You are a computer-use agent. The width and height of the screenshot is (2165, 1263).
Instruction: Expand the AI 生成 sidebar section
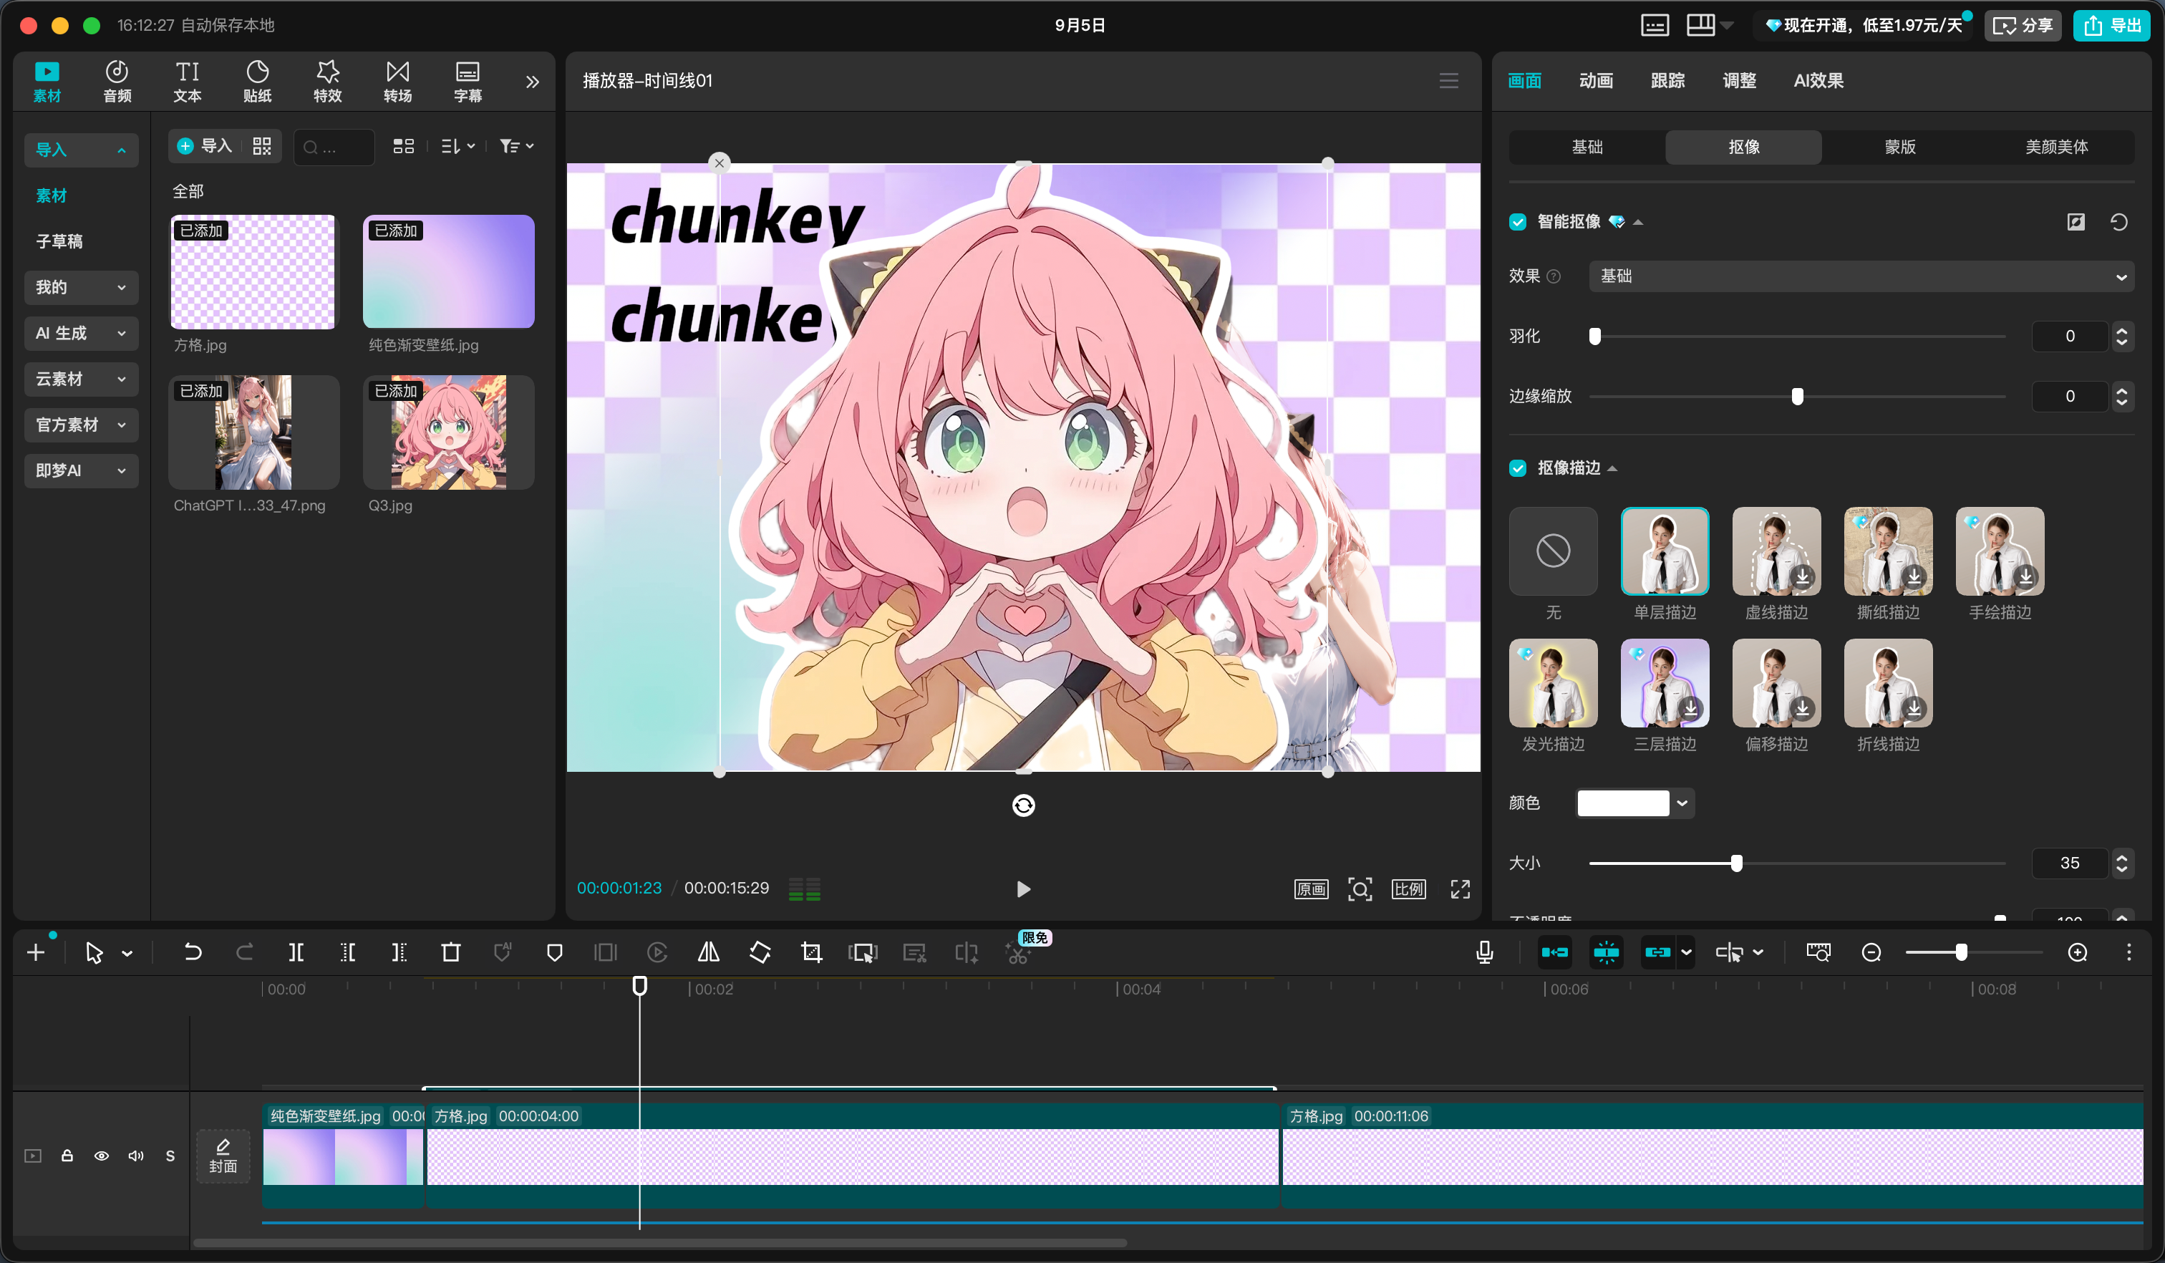[x=81, y=334]
